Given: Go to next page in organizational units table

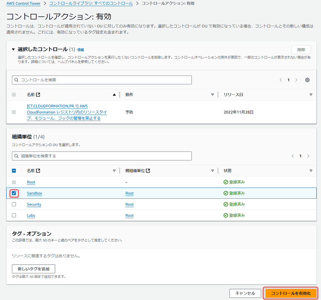Looking at the screenshot, I should [x=308, y=156].
